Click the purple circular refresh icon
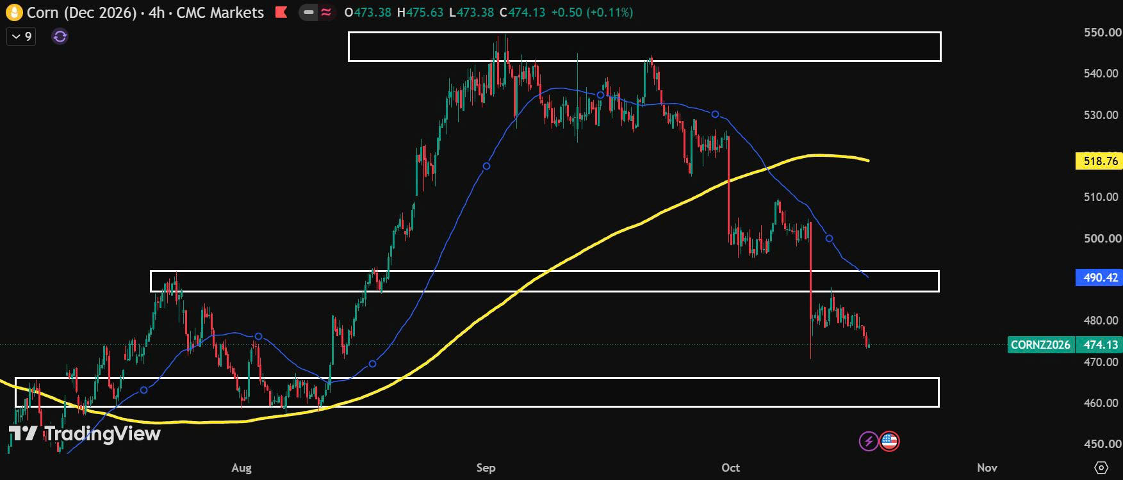Image resolution: width=1123 pixels, height=480 pixels. click(x=60, y=36)
